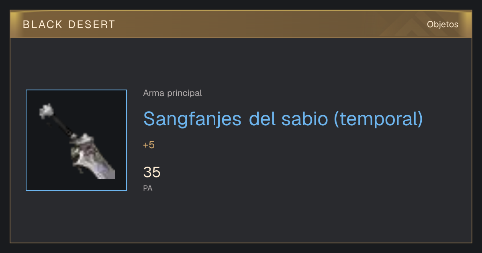Click the 35 attack power value
Viewport: 482px width, 253px height.
[152, 172]
